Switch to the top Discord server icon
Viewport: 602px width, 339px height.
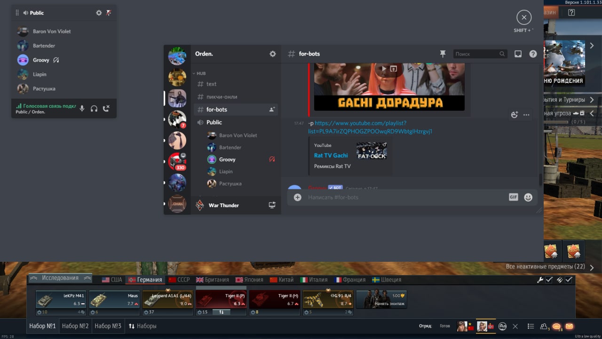click(x=177, y=56)
